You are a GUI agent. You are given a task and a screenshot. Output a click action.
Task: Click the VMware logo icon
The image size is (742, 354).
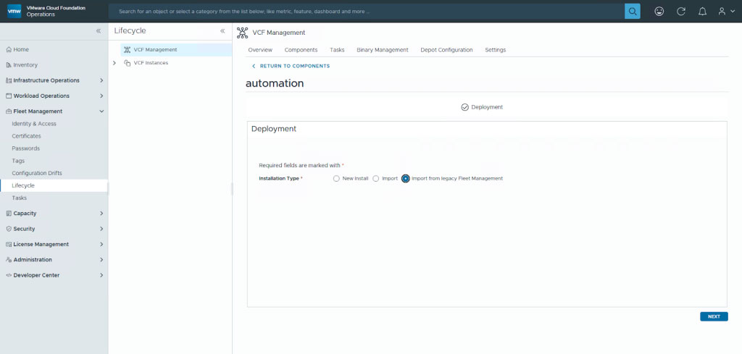tap(14, 11)
